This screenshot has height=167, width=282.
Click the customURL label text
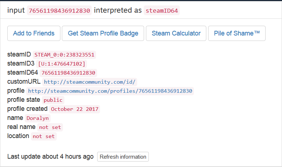[x=24, y=82]
